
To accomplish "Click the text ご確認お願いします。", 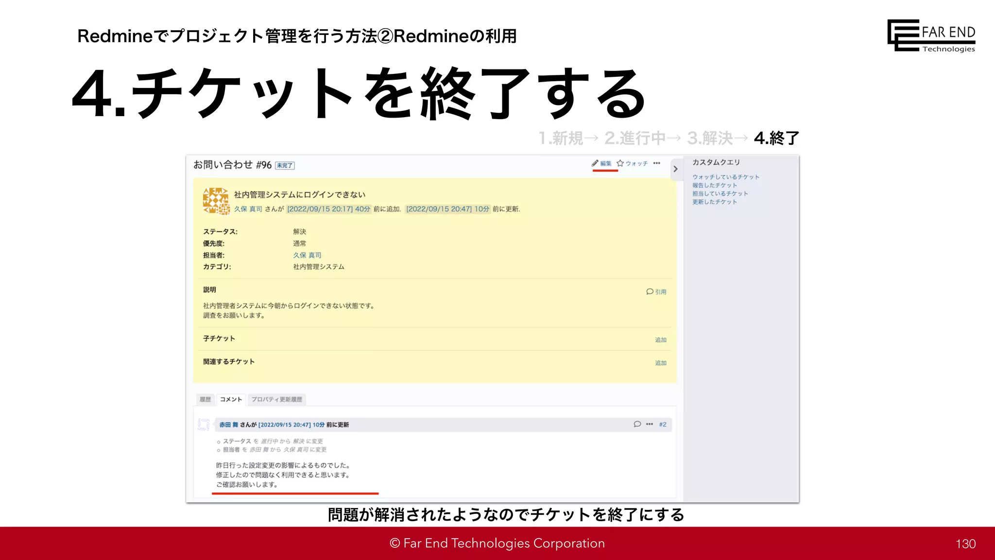I will point(247,485).
